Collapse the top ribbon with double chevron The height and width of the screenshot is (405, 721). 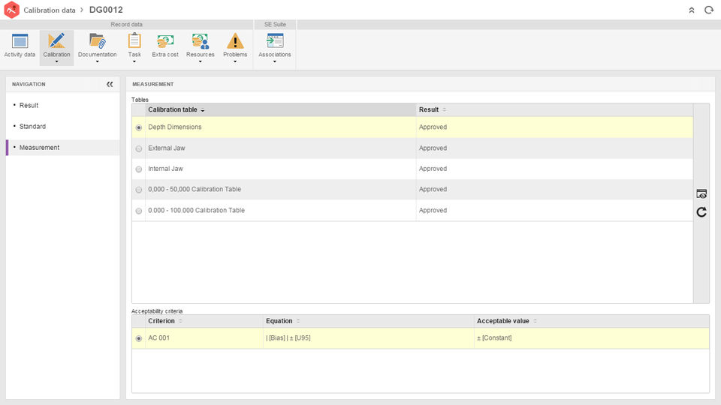click(x=692, y=10)
